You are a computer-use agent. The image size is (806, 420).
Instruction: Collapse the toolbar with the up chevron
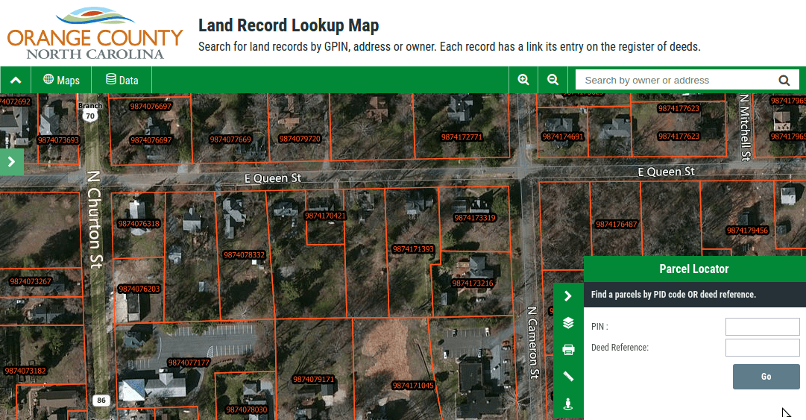[16, 81]
